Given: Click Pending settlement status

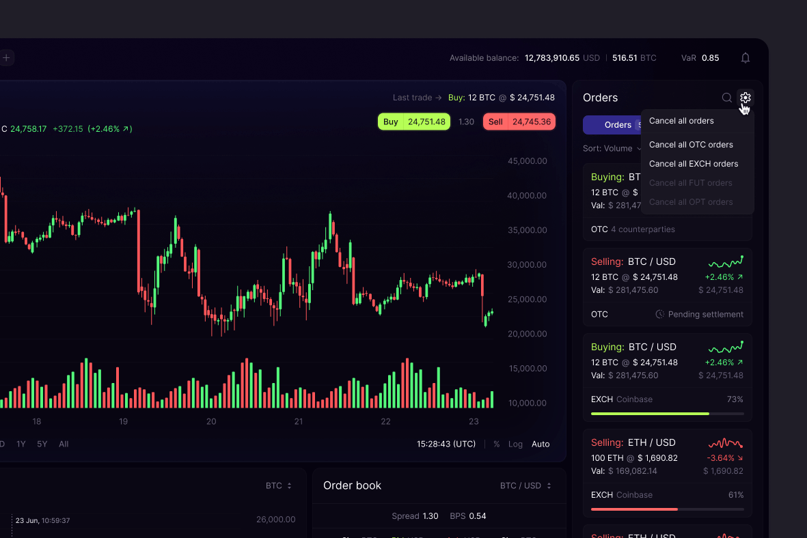Looking at the screenshot, I should click(x=700, y=314).
